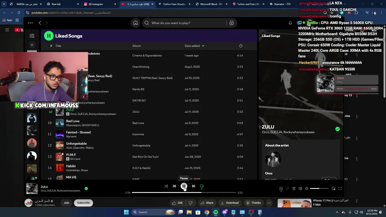
Task: Reload the browser page
Action: [19, 13]
